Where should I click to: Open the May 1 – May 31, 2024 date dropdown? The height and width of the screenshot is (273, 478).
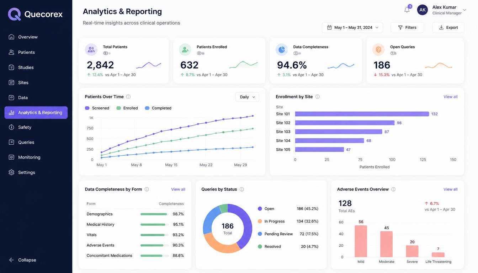pyautogui.click(x=352, y=27)
